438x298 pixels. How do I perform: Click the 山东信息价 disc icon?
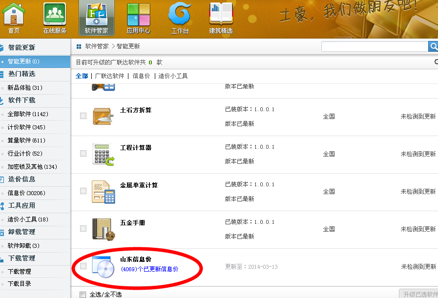point(104,267)
